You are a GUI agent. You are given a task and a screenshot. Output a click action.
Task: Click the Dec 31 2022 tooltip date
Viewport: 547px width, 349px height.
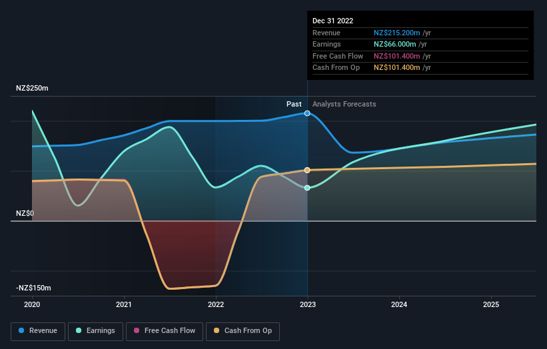(333, 21)
